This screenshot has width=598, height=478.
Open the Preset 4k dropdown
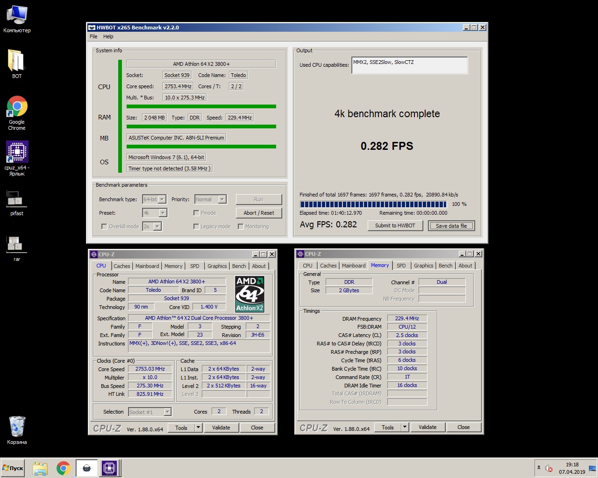click(x=163, y=213)
